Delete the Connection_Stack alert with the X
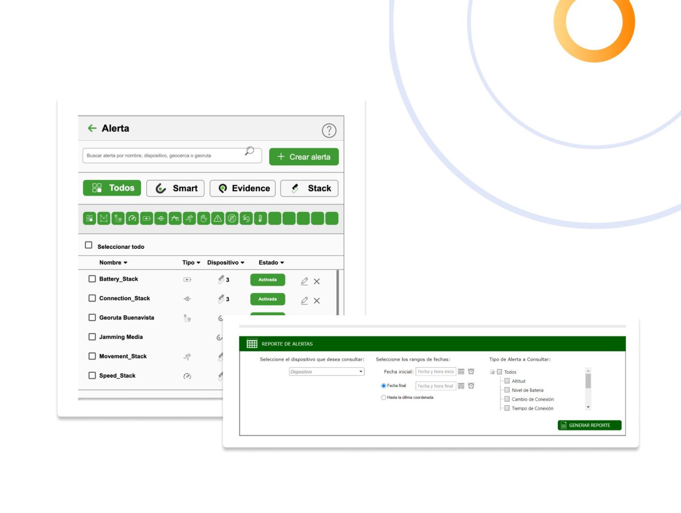The image size is (681, 513). click(317, 301)
